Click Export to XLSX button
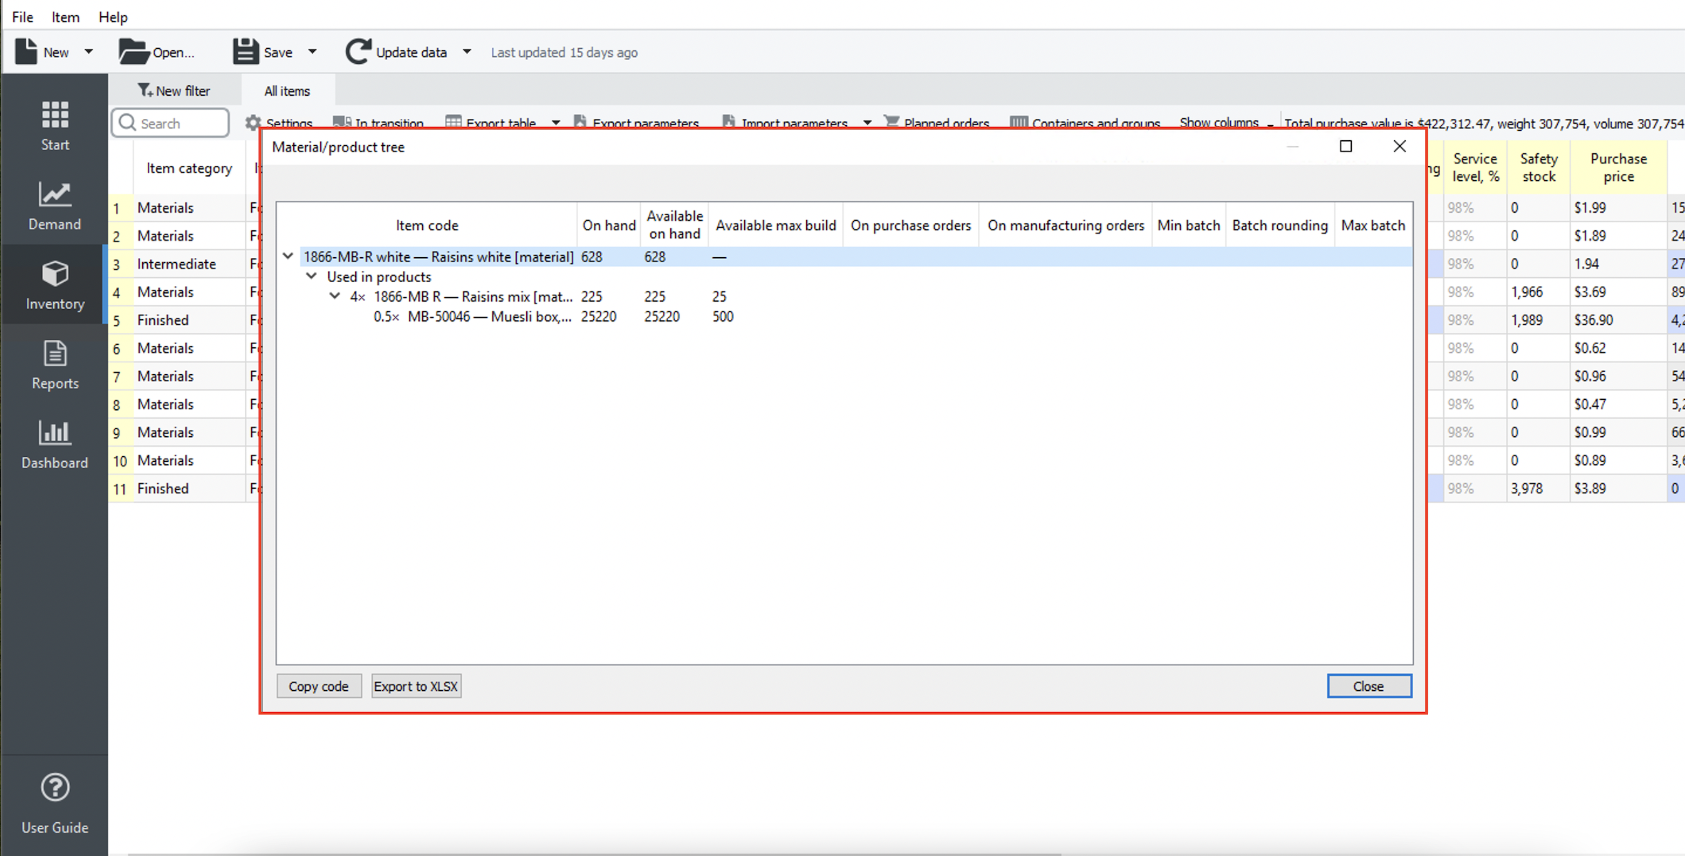1685x856 pixels. point(416,686)
